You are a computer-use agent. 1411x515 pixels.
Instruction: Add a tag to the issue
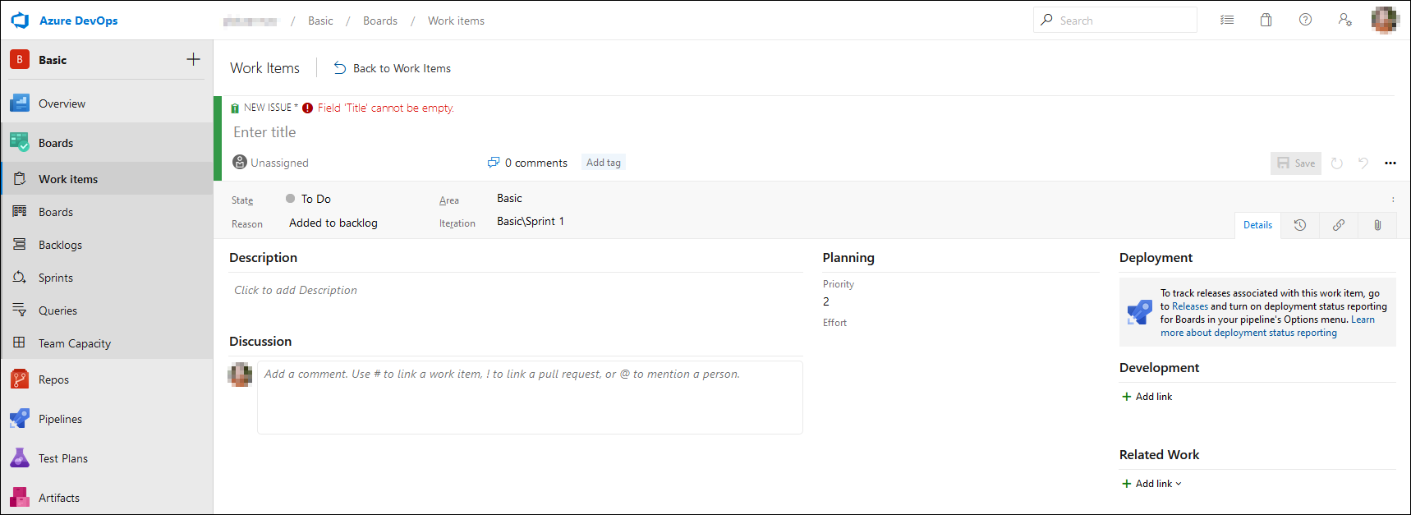(x=604, y=163)
